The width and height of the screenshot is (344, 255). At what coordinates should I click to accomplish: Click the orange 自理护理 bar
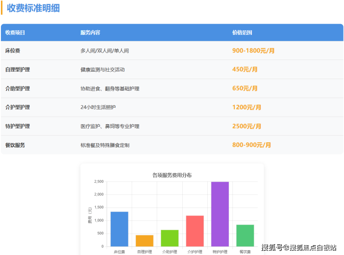(145, 241)
